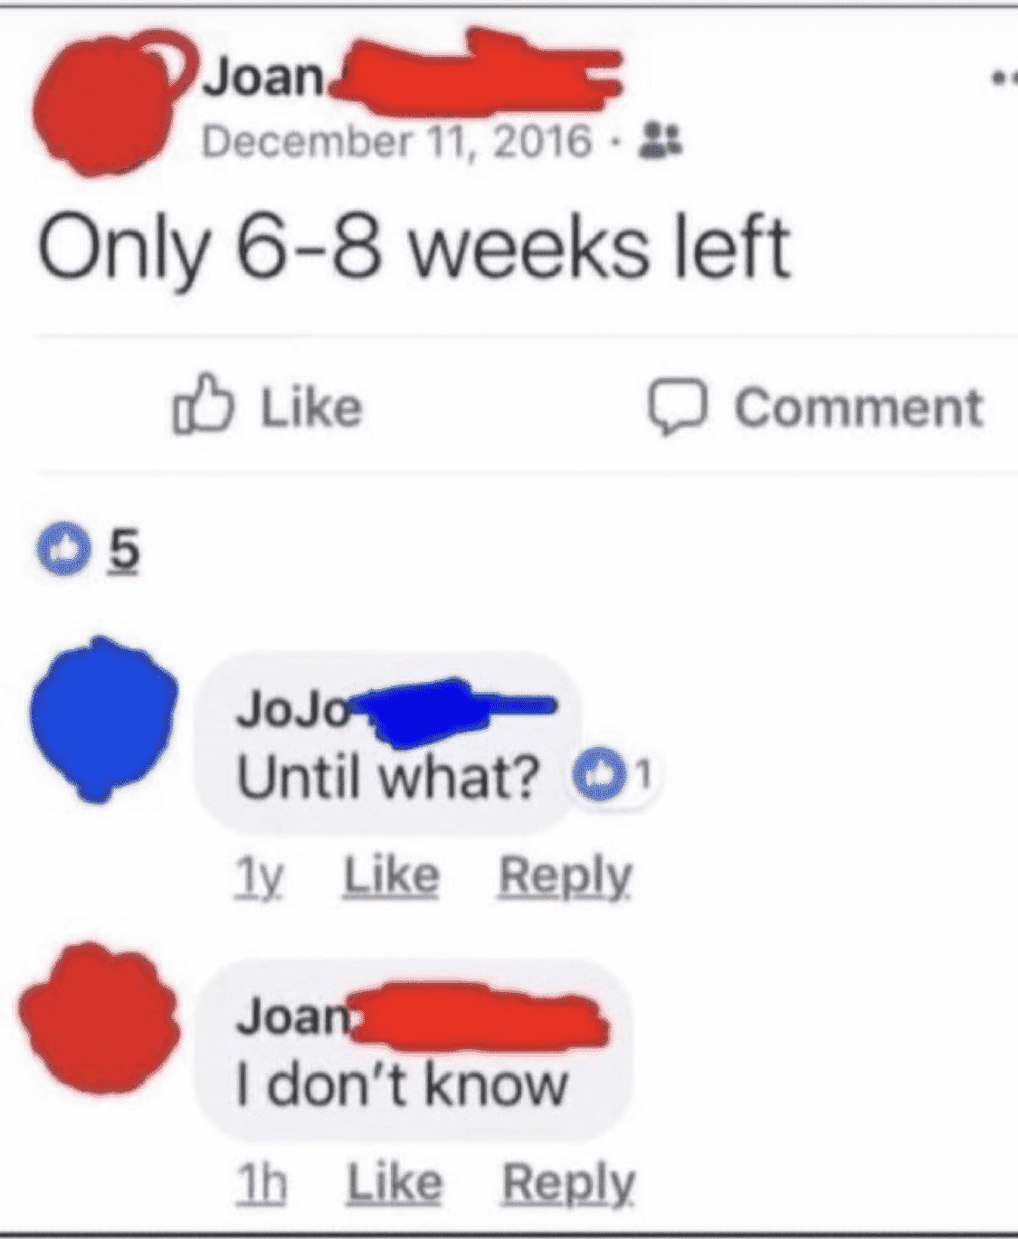Like Joan's 'I don't know' comment

395,1183
